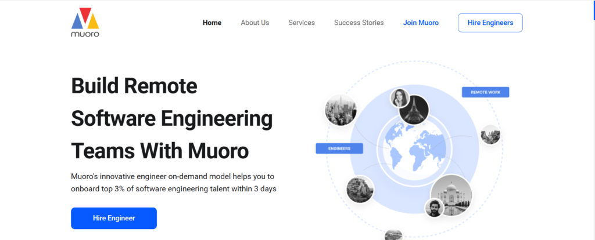Click the small street photo right of the globe

(490, 136)
